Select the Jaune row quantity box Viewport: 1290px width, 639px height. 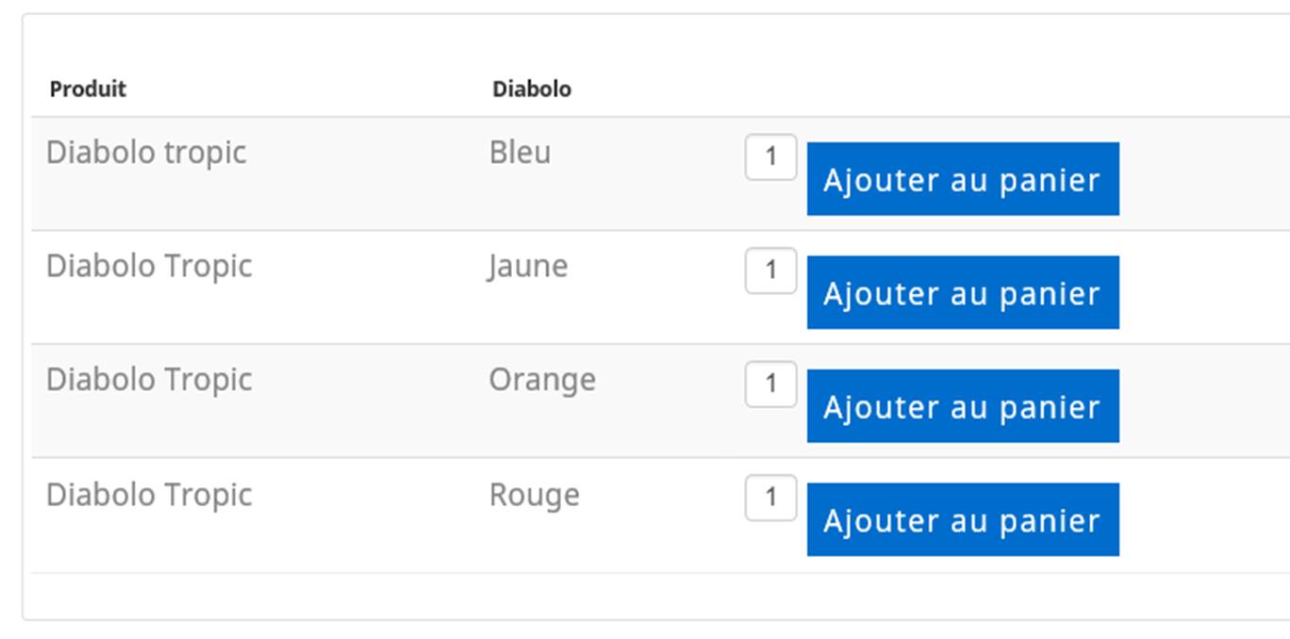pos(770,270)
